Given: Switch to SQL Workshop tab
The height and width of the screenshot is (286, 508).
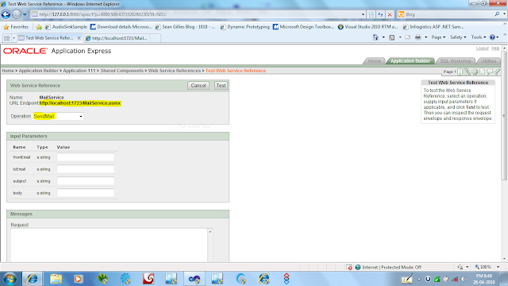Looking at the screenshot, I should (x=455, y=61).
